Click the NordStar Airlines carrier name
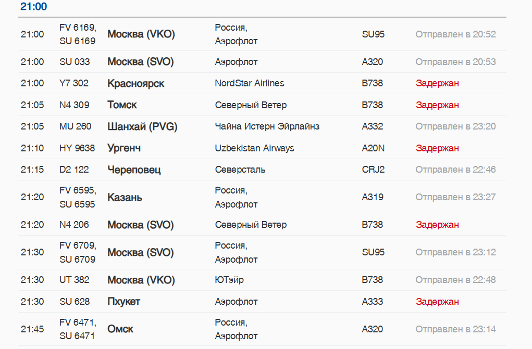 click(250, 83)
